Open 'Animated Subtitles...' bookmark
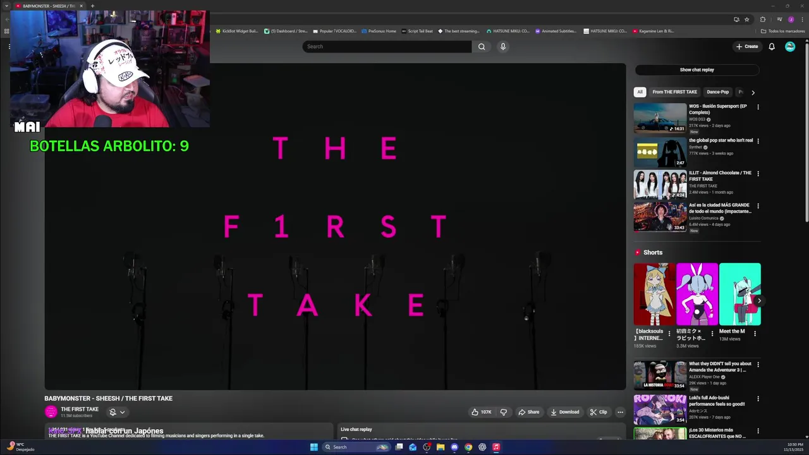Screen dimensions: 809x455 pyautogui.click(x=556, y=31)
